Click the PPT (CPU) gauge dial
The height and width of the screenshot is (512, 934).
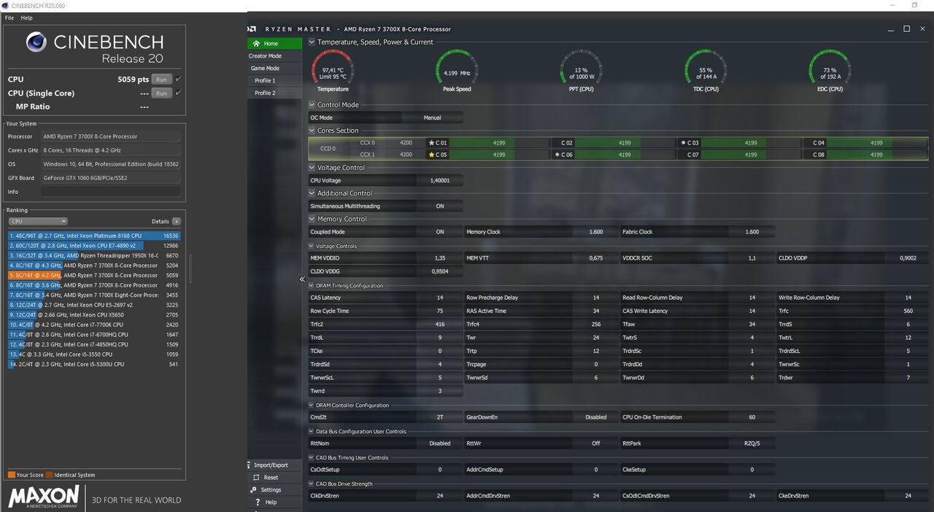click(x=581, y=70)
